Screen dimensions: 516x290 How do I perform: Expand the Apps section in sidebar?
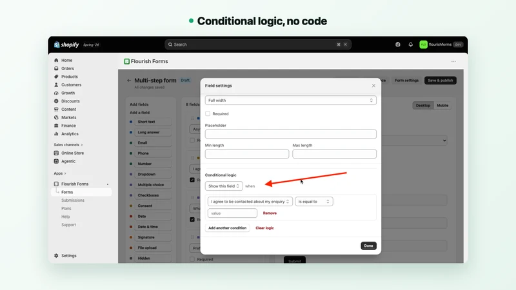point(60,173)
